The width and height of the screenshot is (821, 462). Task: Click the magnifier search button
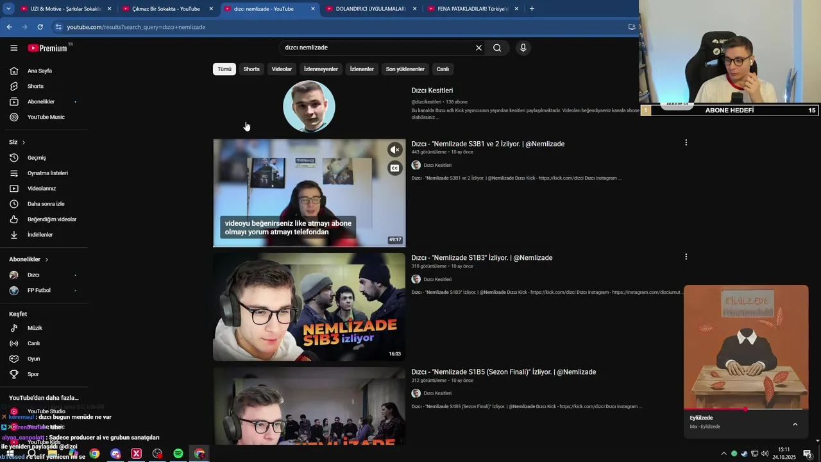click(497, 47)
